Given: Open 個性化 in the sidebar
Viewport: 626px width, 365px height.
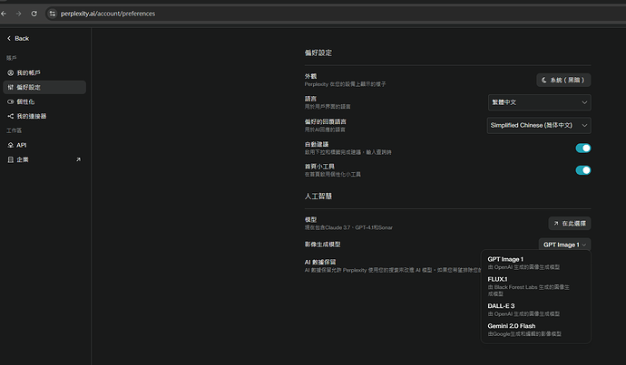Looking at the screenshot, I should (x=44, y=101).
